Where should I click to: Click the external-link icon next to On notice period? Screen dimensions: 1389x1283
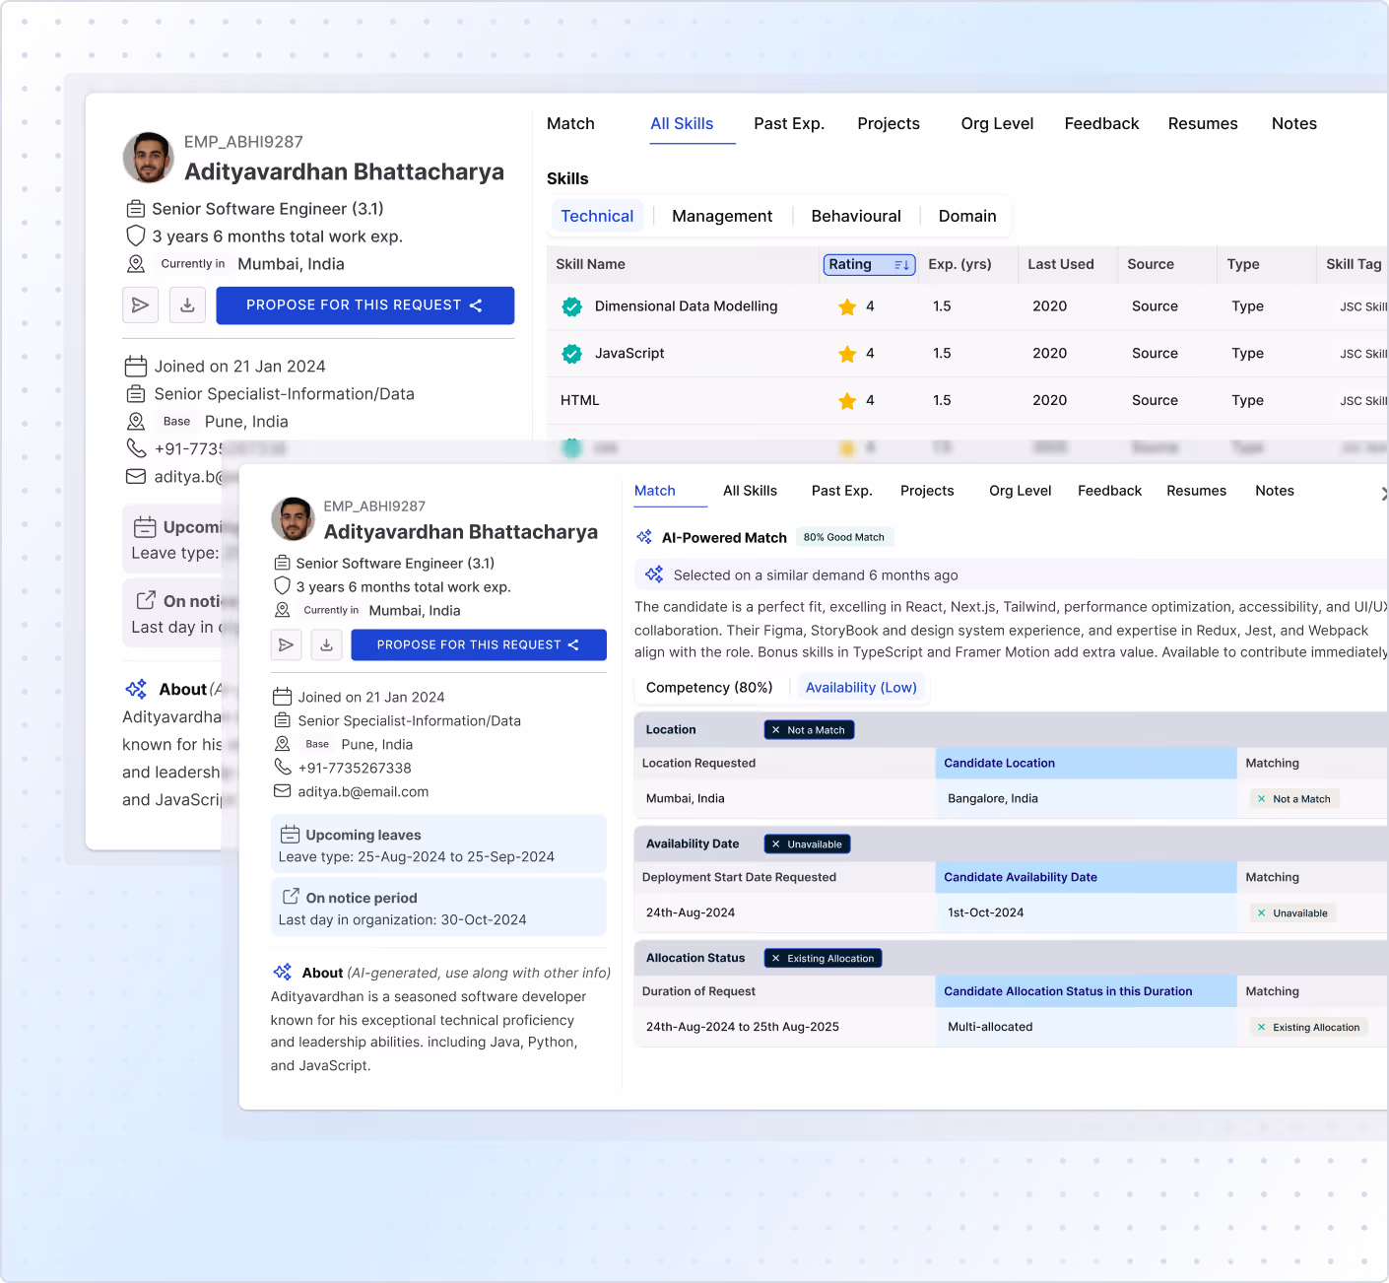pyautogui.click(x=290, y=897)
